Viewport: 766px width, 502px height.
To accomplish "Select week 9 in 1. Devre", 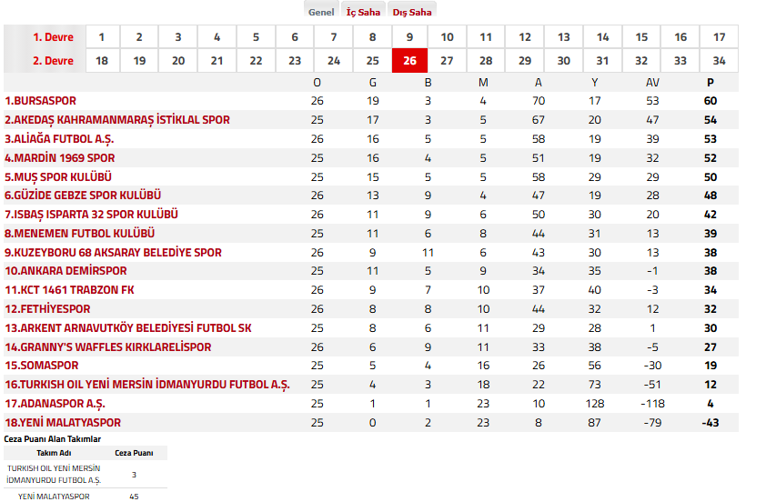I will (x=409, y=37).
